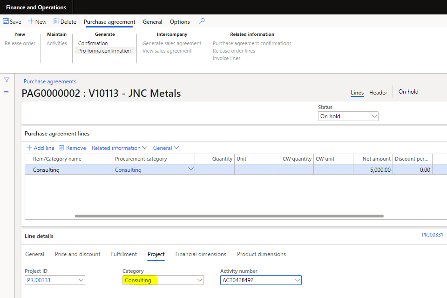Click the horizontal scrollbar in the lines grid
This screenshot has height=298, width=447.
(229, 216)
